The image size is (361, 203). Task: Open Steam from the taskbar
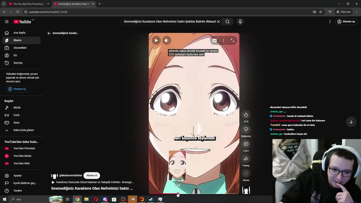pos(151,199)
